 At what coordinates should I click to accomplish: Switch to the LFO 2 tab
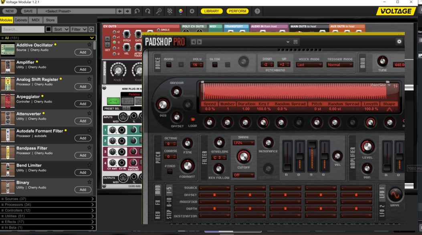pyautogui.click(x=382, y=211)
